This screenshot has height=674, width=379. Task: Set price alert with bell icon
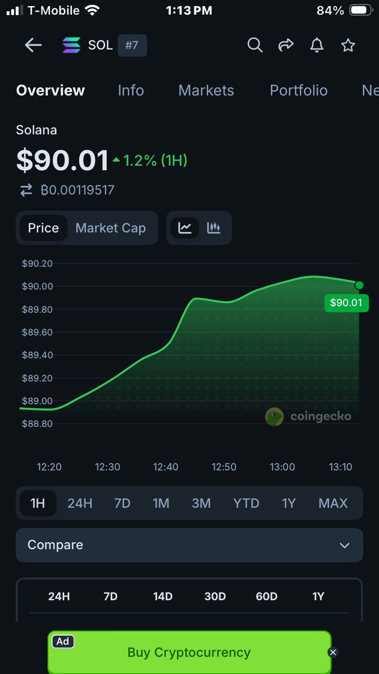pyautogui.click(x=317, y=45)
